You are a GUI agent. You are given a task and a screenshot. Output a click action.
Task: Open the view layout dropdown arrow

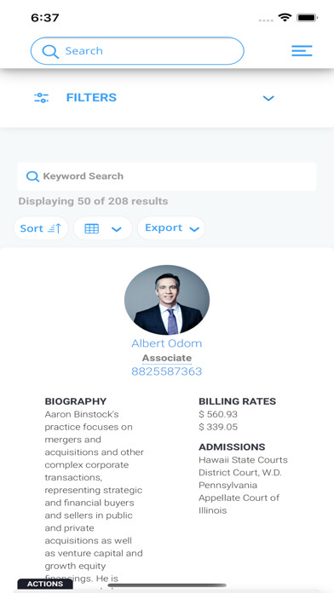117,229
